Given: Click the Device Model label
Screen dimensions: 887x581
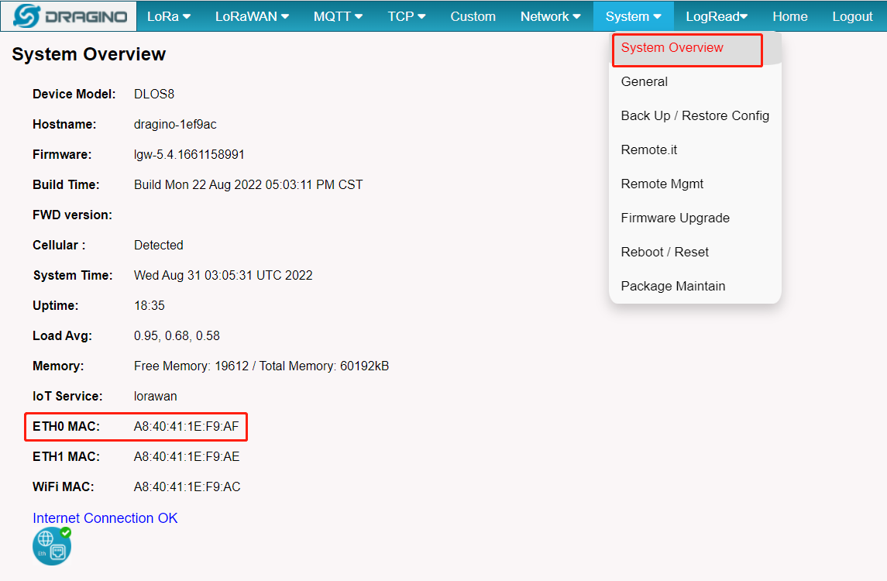Looking at the screenshot, I should 74,94.
